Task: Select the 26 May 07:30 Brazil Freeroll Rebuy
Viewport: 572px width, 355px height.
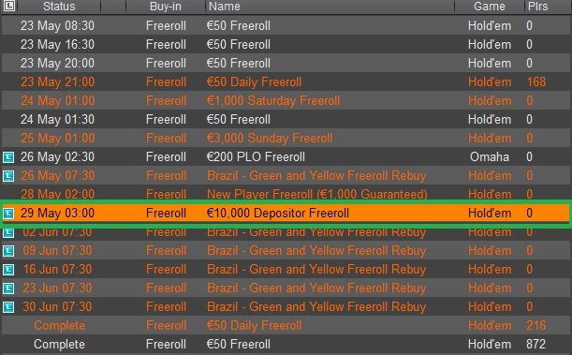Action: (x=286, y=175)
